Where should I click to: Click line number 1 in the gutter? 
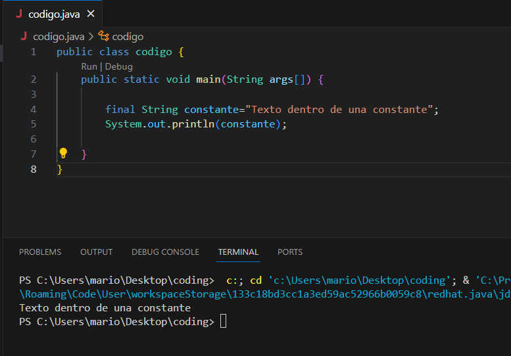click(x=34, y=52)
